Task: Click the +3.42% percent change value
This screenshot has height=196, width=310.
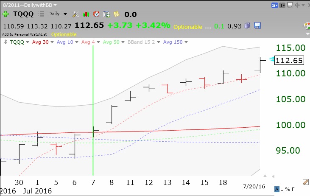Action: click(x=153, y=25)
